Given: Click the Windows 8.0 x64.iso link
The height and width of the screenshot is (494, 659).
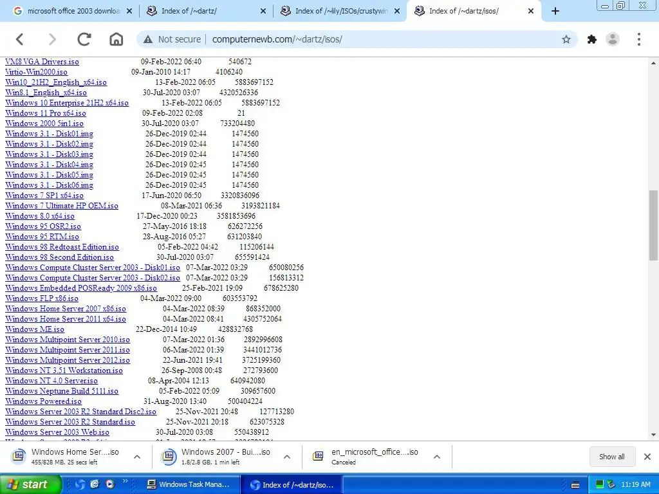Looking at the screenshot, I should [40, 216].
